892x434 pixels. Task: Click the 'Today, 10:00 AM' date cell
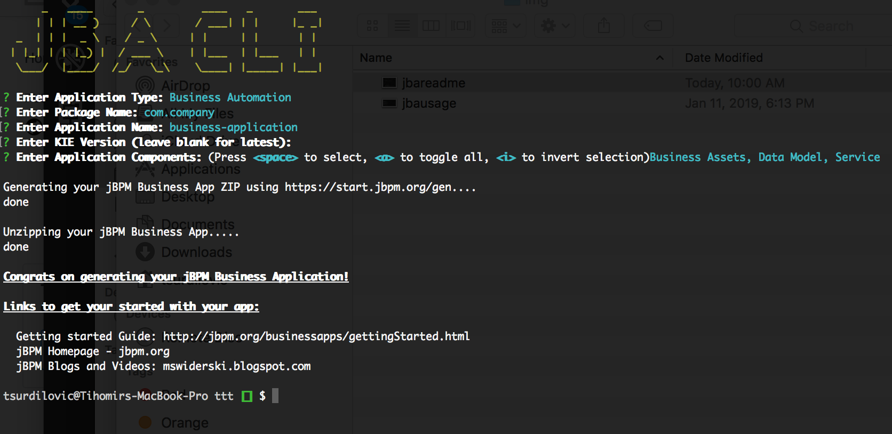(735, 83)
